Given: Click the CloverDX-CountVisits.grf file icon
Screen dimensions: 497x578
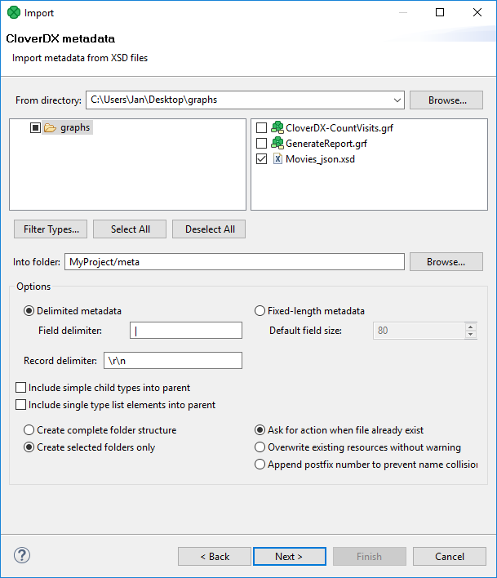Looking at the screenshot, I should tap(277, 128).
